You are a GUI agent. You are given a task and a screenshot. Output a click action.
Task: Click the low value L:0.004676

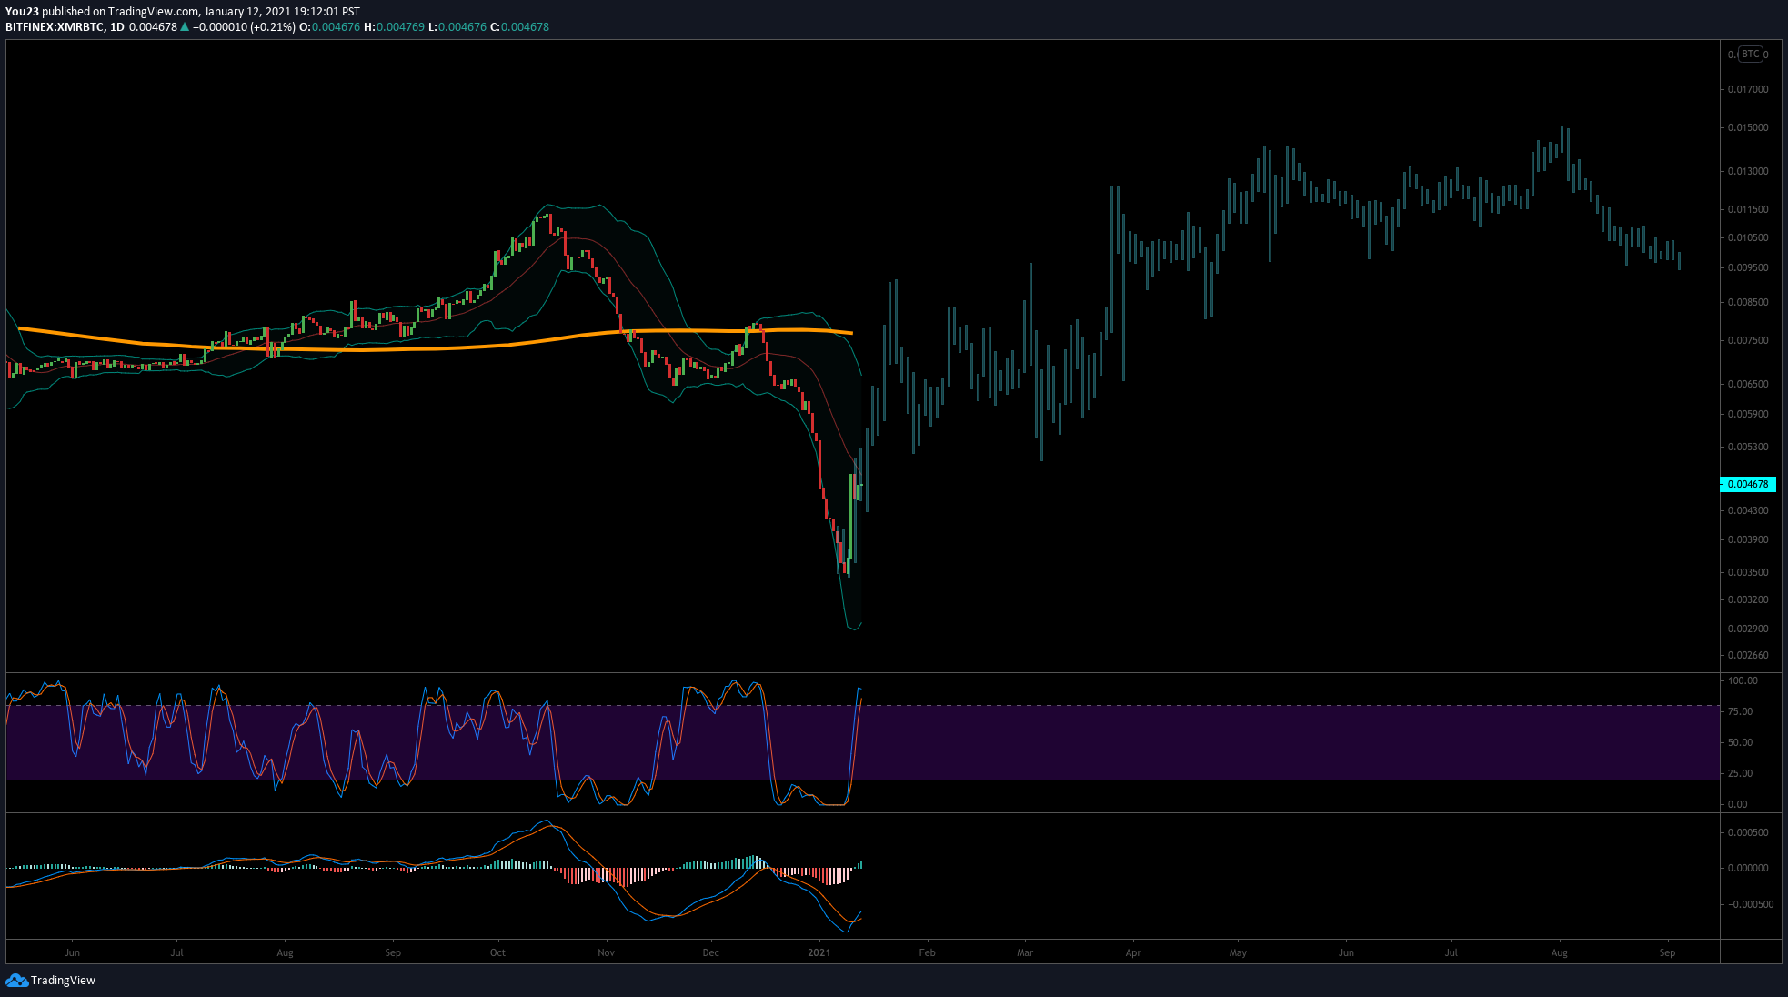[x=457, y=27]
